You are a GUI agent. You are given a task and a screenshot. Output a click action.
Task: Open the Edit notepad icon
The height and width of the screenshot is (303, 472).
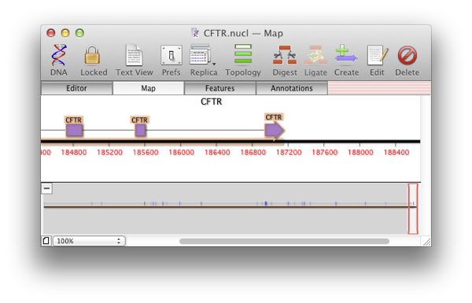coord(377,55)
